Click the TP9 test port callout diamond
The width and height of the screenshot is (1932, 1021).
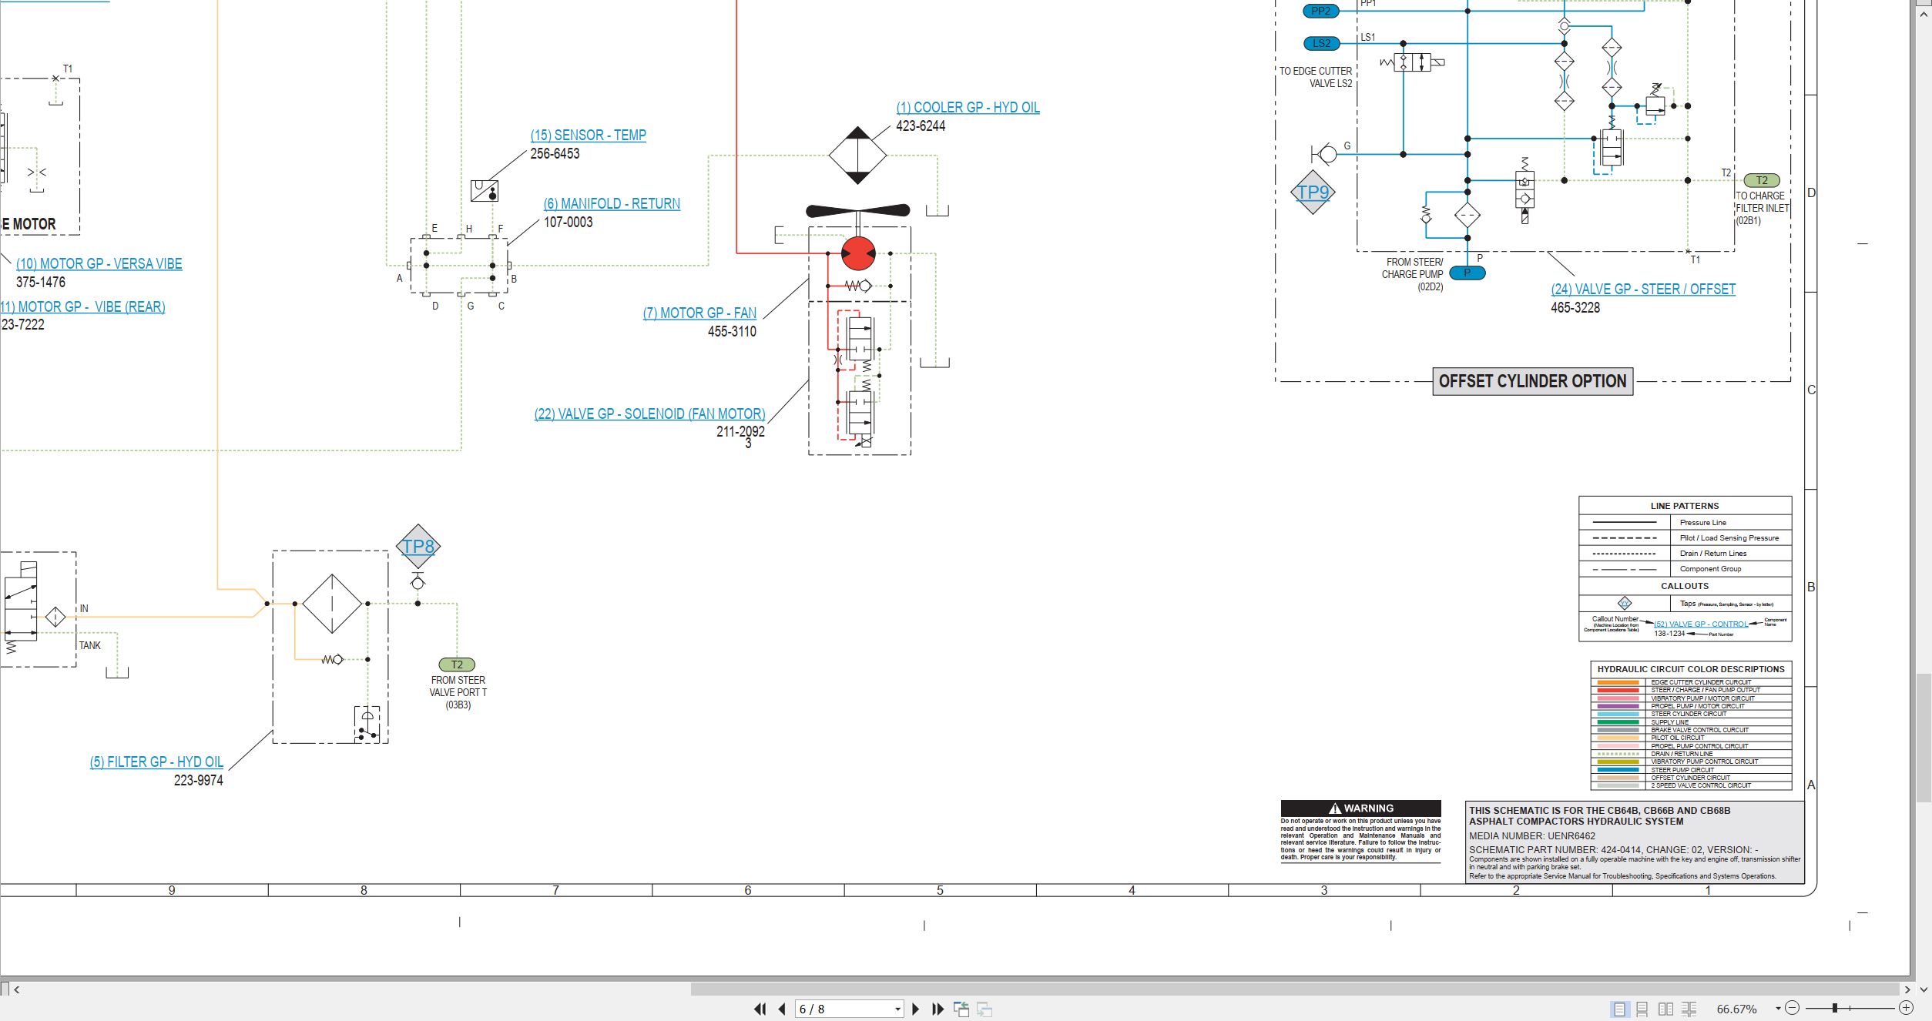1313,192
